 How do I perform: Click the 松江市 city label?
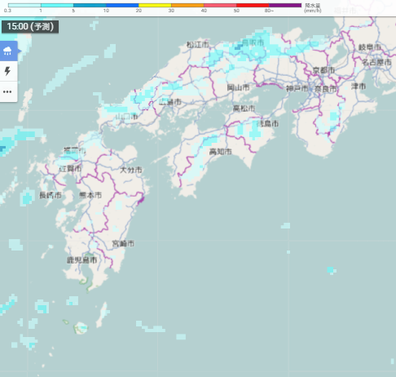pyautogui.click(x=198, y=45)
